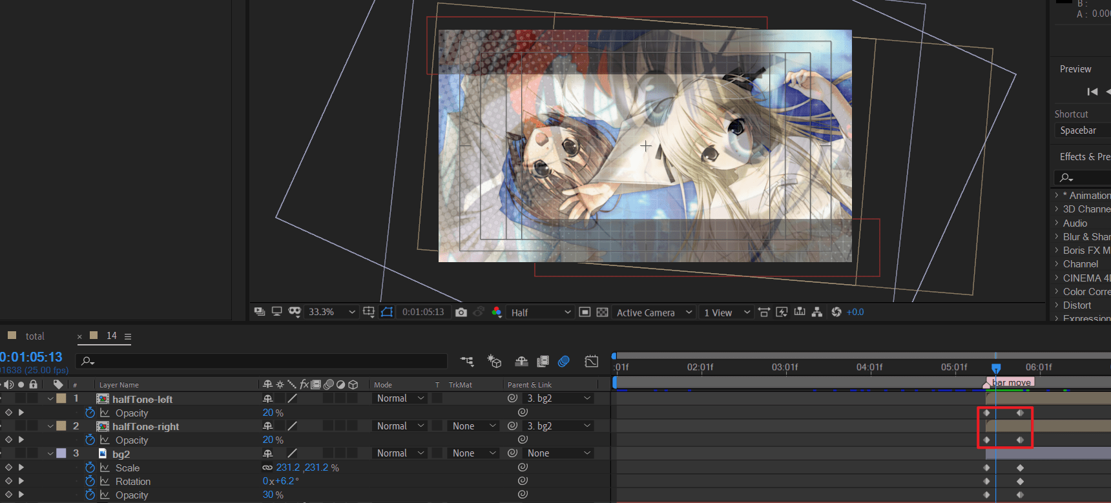
Task: Click the halfTone-left Opacity 20% value
Action: [x=268, y=413]
